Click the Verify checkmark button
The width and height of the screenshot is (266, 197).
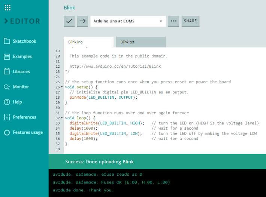[x=69, y=21]
